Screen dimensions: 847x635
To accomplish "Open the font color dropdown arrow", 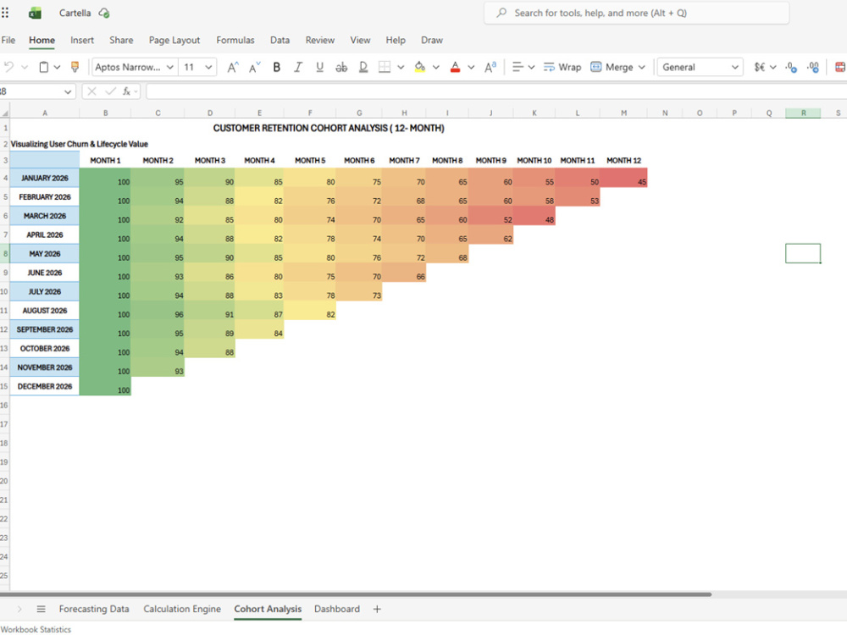I will pos(471,67).
